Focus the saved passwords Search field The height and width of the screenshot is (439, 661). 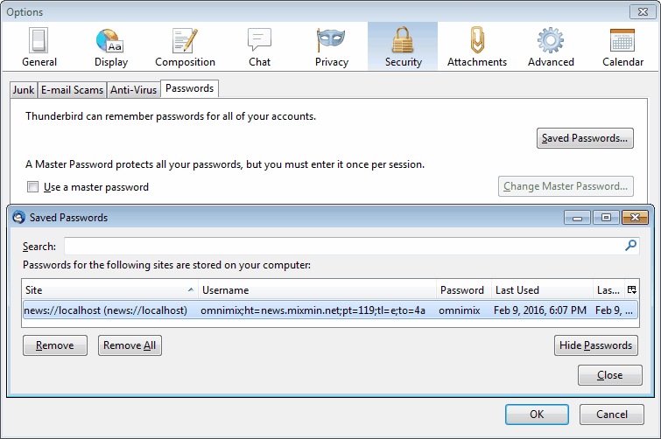pyautogui.click(x=352, y=246)
